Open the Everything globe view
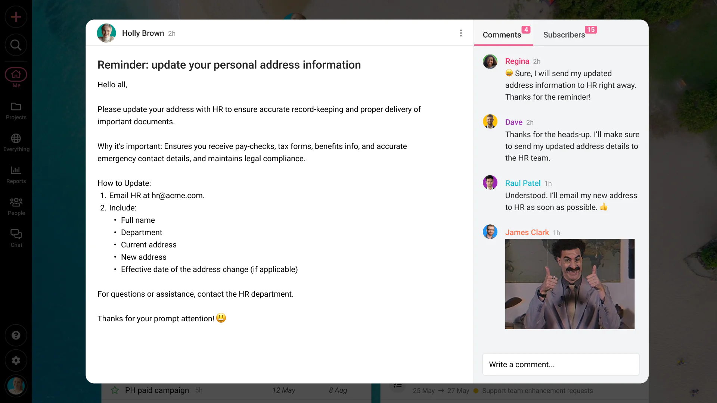 tap(16, 143)
